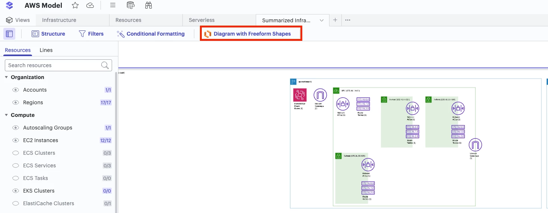Screen dimensions: 548x213
Task: Show ECS Clusters via eye icon
Action: 16,153
